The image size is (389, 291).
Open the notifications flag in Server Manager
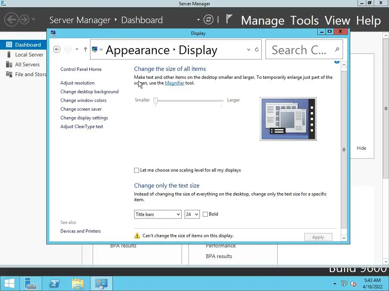click(x=229, y=19)
